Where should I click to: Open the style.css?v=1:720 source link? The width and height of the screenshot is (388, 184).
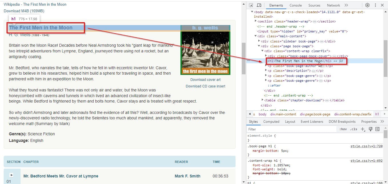click(366, 146)
